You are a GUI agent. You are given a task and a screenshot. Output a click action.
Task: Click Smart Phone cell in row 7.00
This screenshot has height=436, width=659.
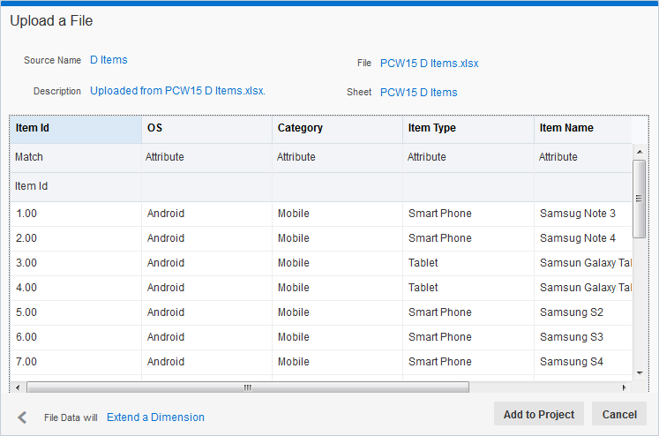(x=468, y=362)
